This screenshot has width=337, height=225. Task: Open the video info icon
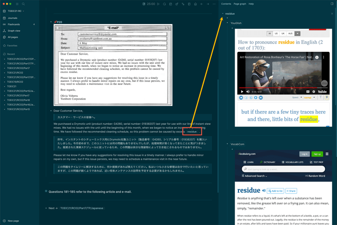coord(317,57)
